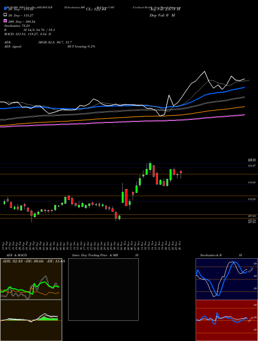
Task: Select the '50 Day - 115.27' legend text
Action: pos(21,16)
